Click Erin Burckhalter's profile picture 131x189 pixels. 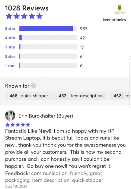10,115
